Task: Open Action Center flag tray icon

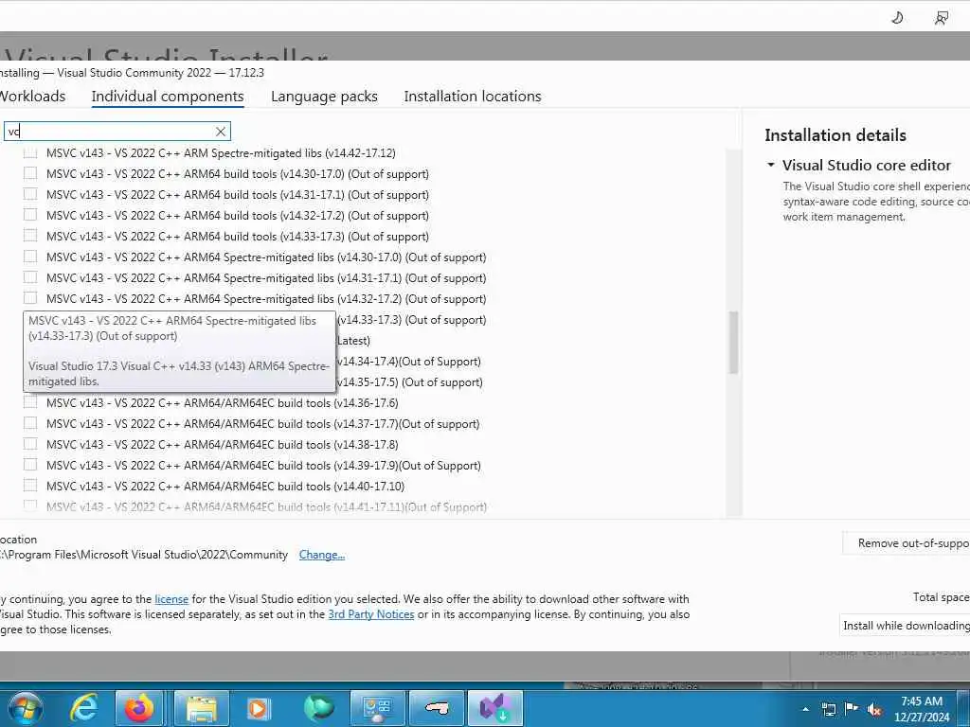Action: [852, 708]
